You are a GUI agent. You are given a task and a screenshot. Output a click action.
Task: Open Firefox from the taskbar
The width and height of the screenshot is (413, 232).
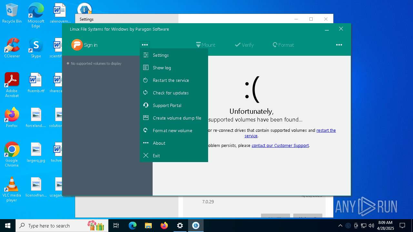[x=164, y=226]
